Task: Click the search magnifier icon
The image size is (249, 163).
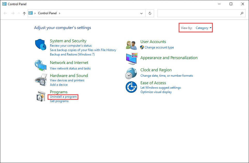Action: pos(242,13)
